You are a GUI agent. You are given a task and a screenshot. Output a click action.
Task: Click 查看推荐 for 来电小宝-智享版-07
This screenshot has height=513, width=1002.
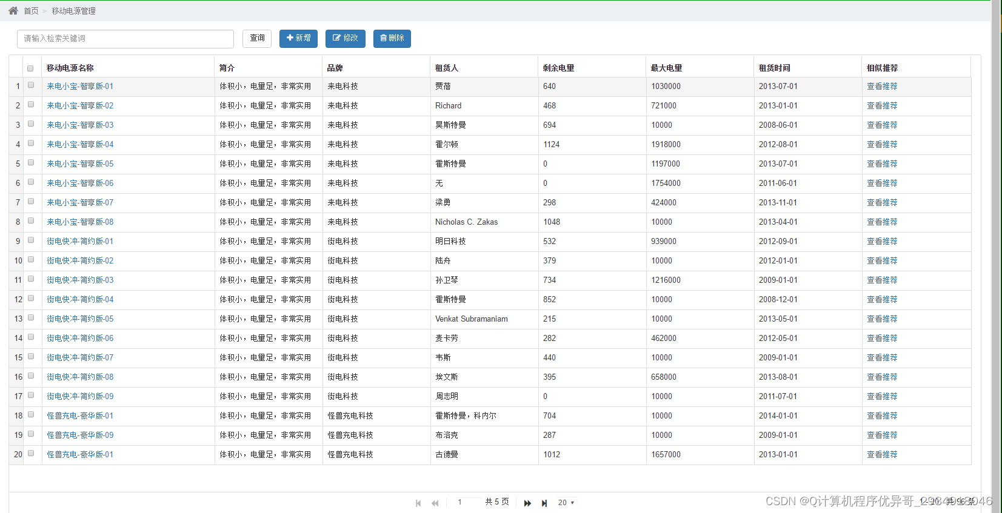click(882, 202)
